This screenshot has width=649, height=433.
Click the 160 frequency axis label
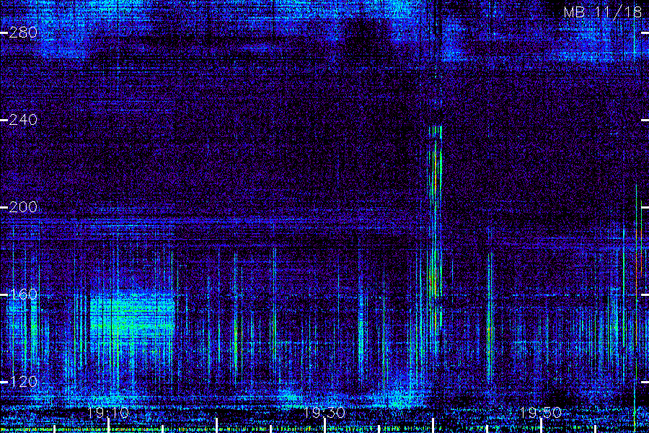coord(23,294)
